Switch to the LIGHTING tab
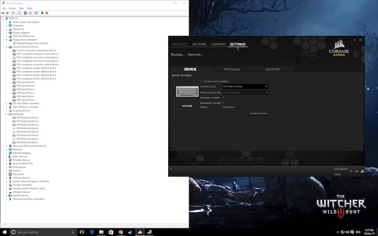 point(218,44)
